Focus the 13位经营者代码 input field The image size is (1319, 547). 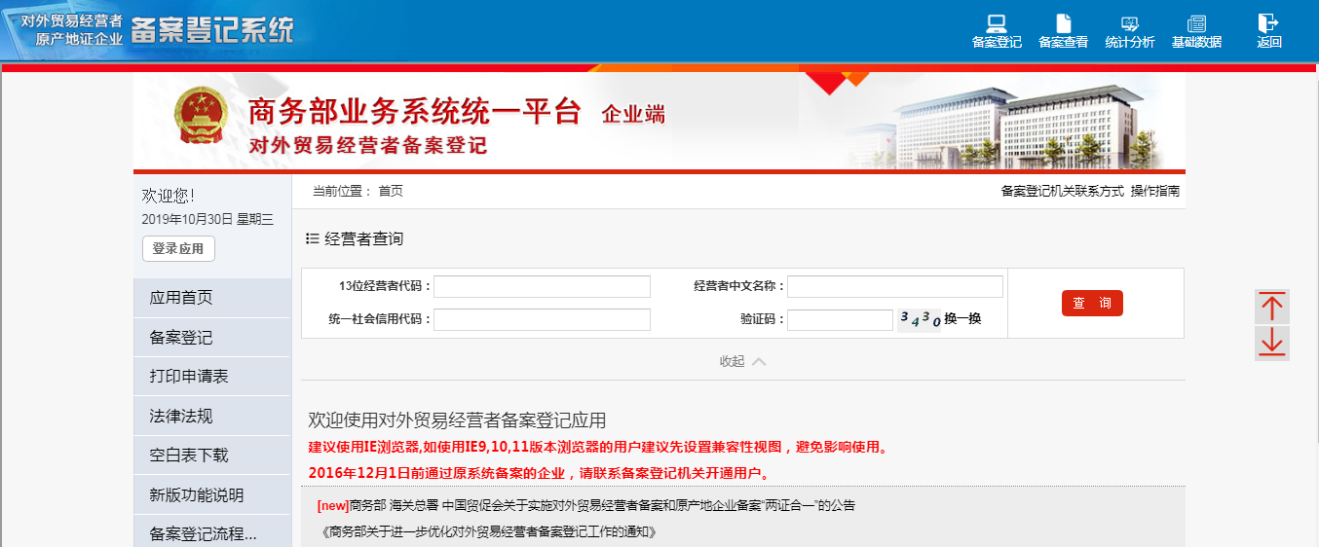click(542, 286)
